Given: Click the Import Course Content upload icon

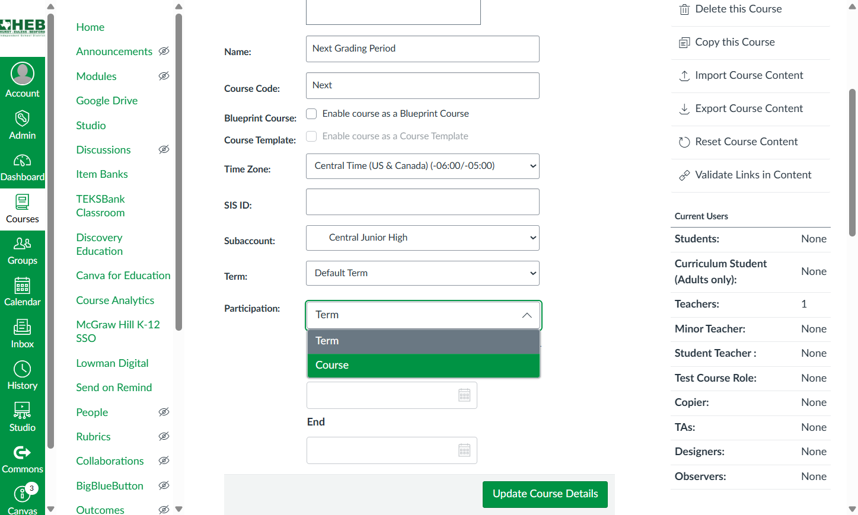Looking at the screenshot, I should point(684,76).
